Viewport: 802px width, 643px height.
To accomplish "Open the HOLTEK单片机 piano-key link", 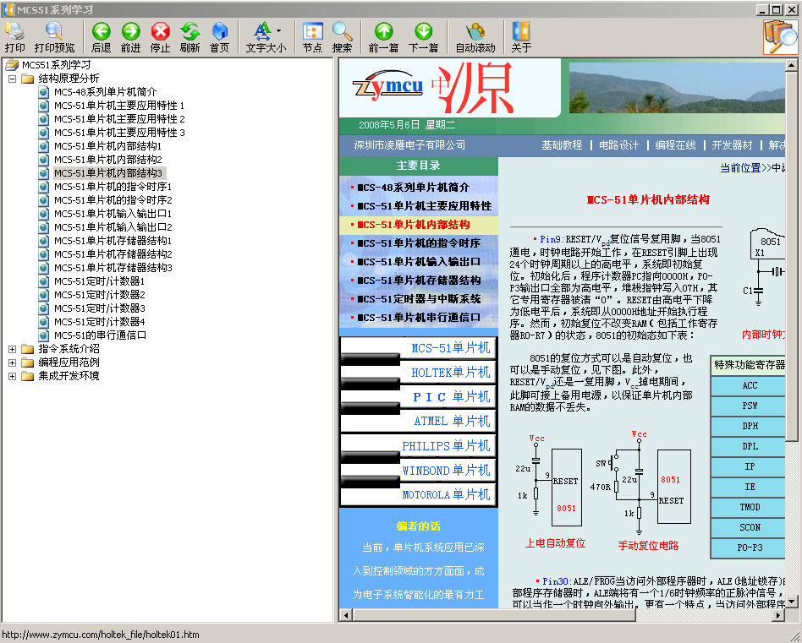I will [451, 373].
